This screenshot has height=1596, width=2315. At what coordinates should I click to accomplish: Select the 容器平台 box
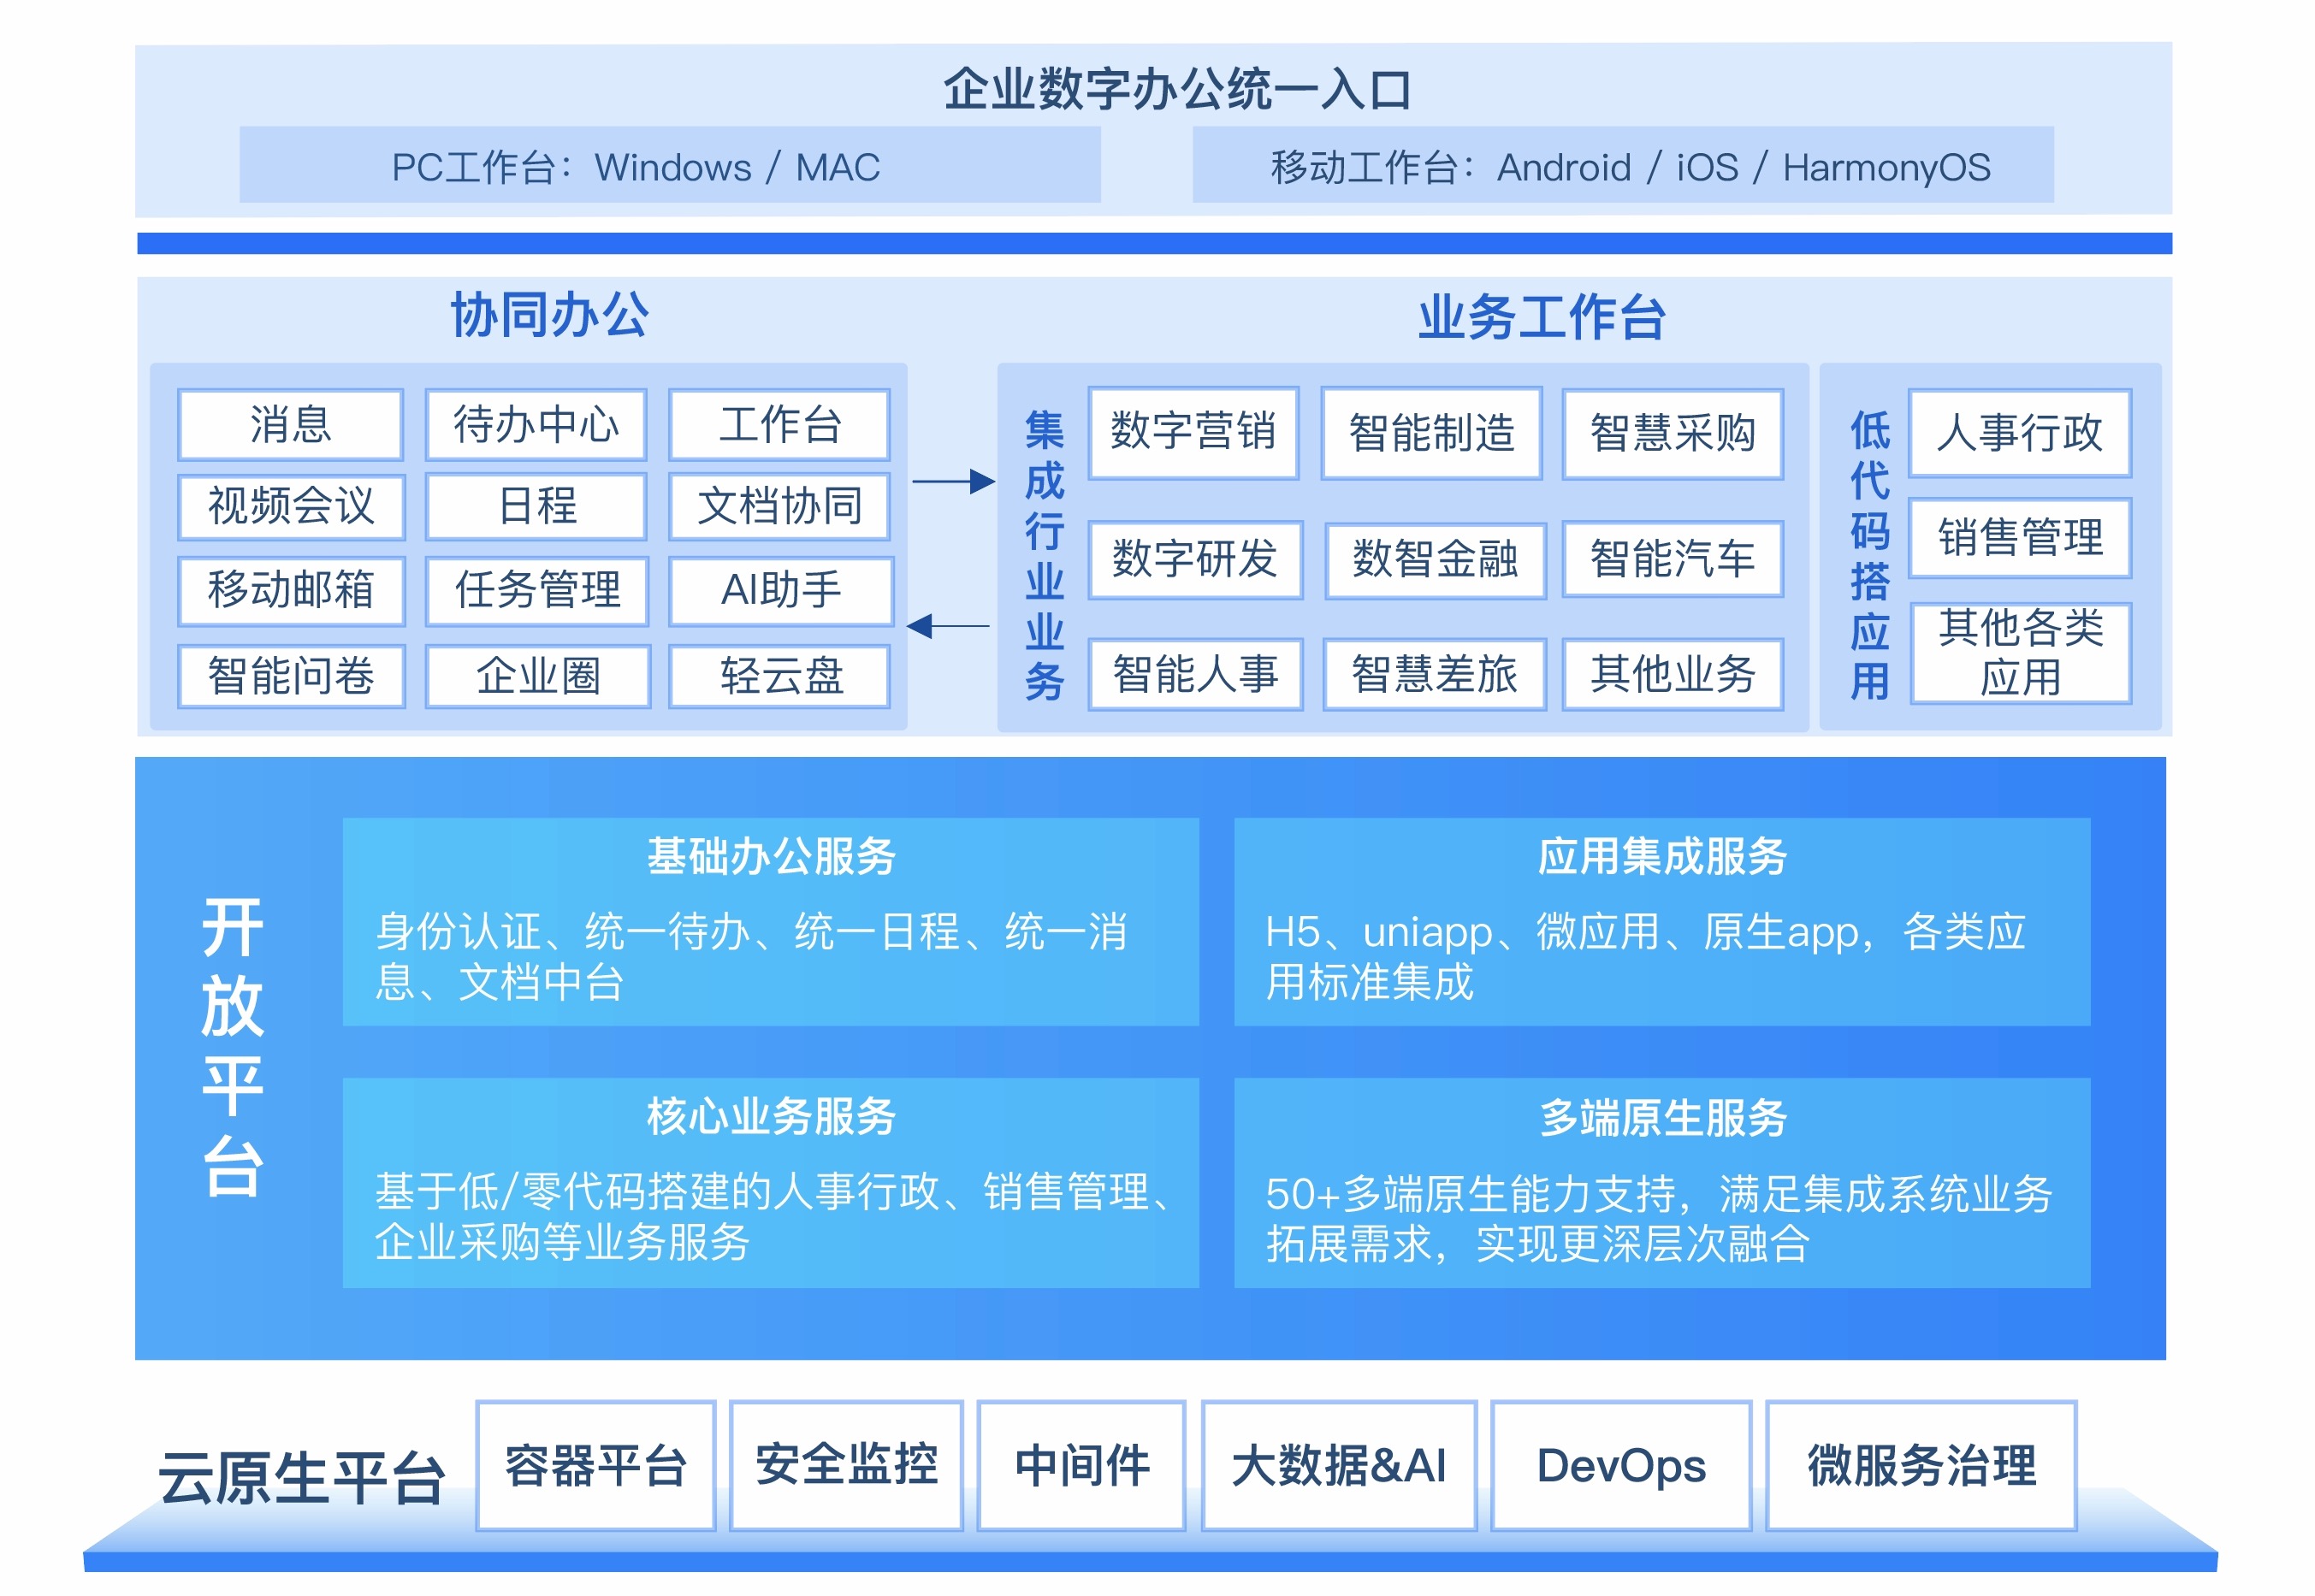[x=596, y=1466]
